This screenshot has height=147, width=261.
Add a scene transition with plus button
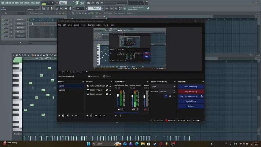tap(166, 96)
